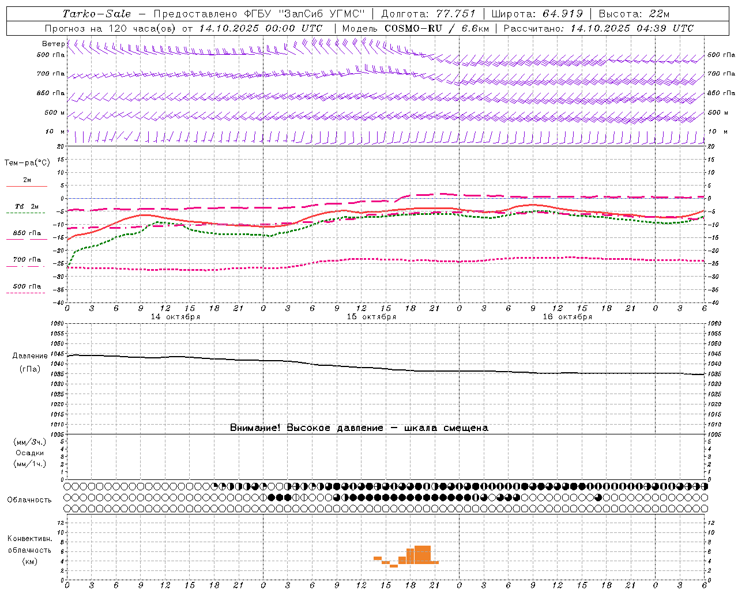Click the tallest orange convective cloud bar
738x590 pixels.
(x=423, y=554)
